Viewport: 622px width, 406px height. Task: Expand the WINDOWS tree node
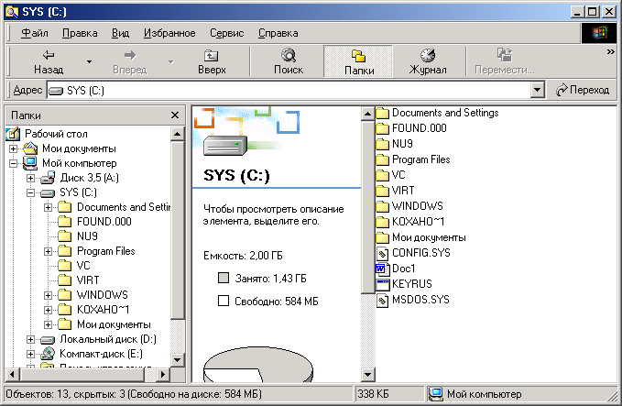(x=48, y=295)
